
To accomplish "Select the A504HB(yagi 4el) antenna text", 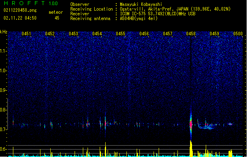I will point(139,18).
